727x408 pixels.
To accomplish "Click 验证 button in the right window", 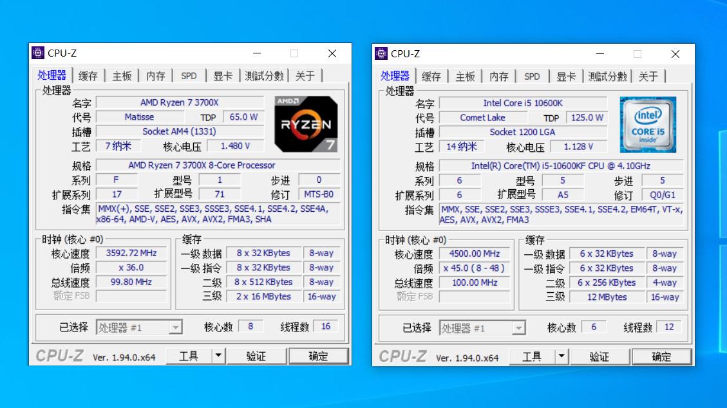I will (x=600, y=356).
